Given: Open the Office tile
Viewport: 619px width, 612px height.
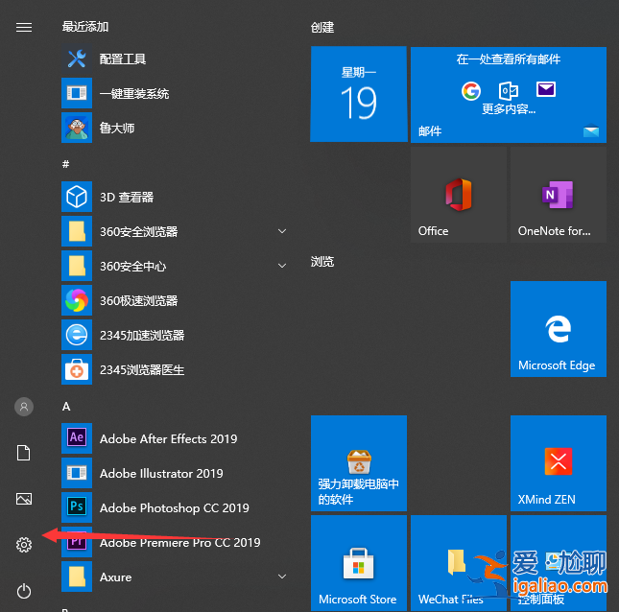Looking at the screenshot, I should [459, 195].
